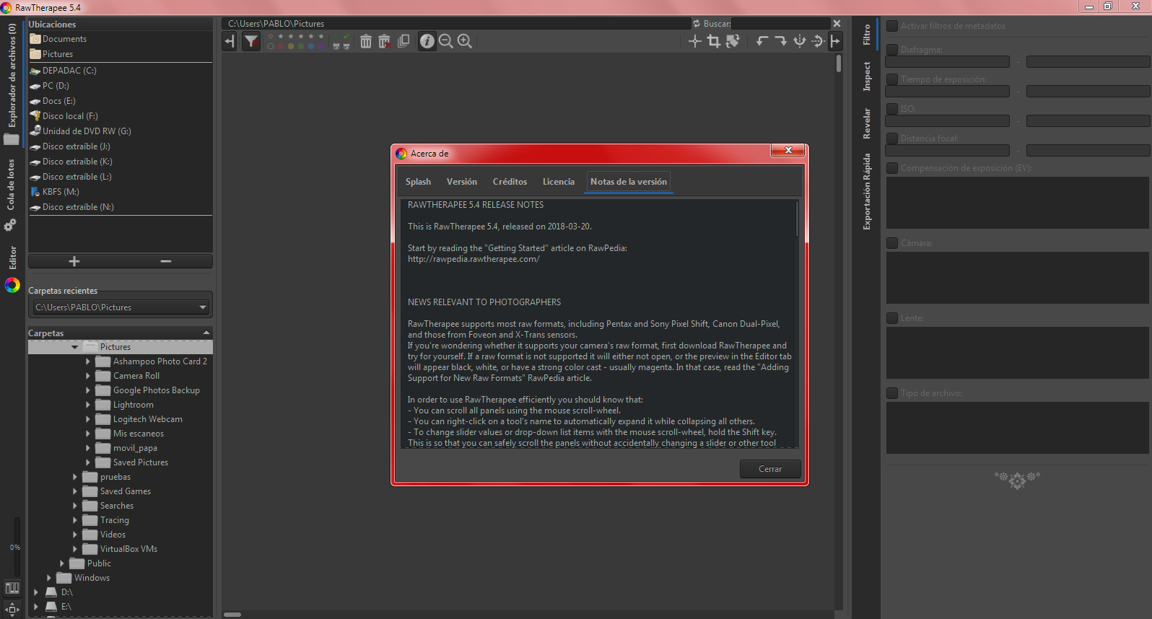
Task: Close the Acerca de dialog window
Action: click(788, 150)
